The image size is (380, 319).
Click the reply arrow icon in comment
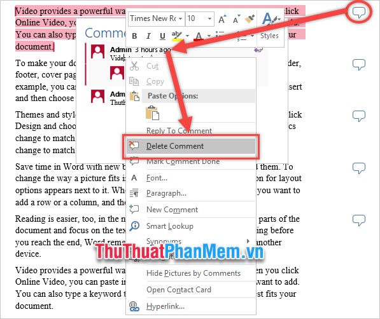(x=258, y=50)
